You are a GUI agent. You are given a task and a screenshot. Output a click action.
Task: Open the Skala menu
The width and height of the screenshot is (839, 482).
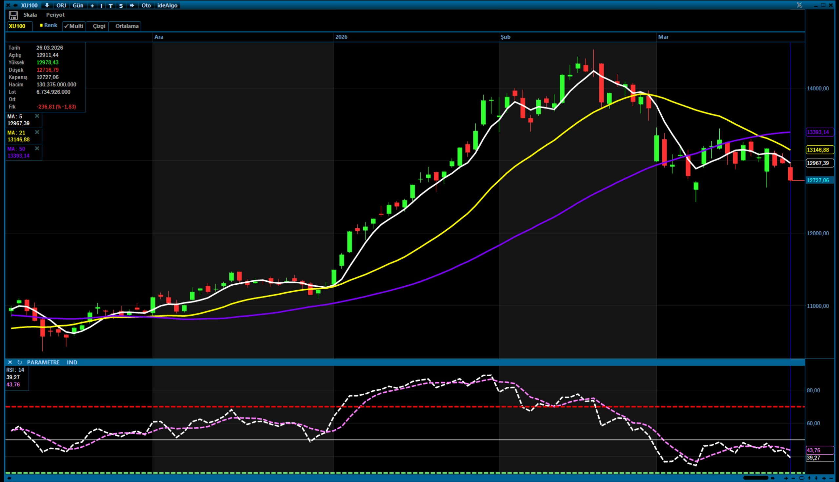click(30, 15)
